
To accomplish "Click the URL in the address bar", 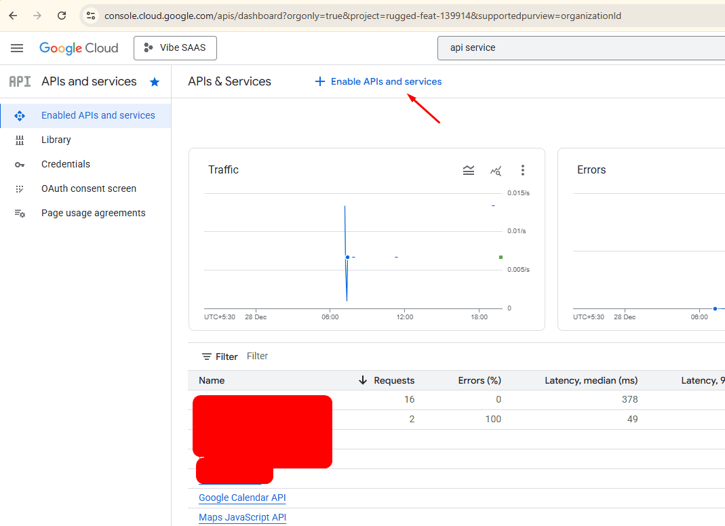I will [x=362, y=16].
